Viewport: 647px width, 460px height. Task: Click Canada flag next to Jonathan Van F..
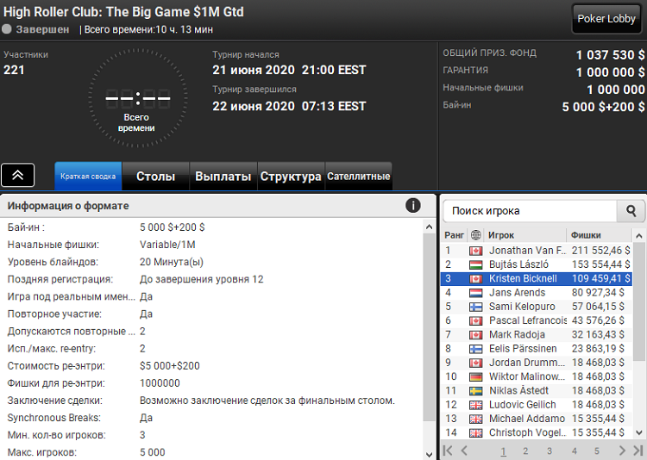(x=475, y=251)
